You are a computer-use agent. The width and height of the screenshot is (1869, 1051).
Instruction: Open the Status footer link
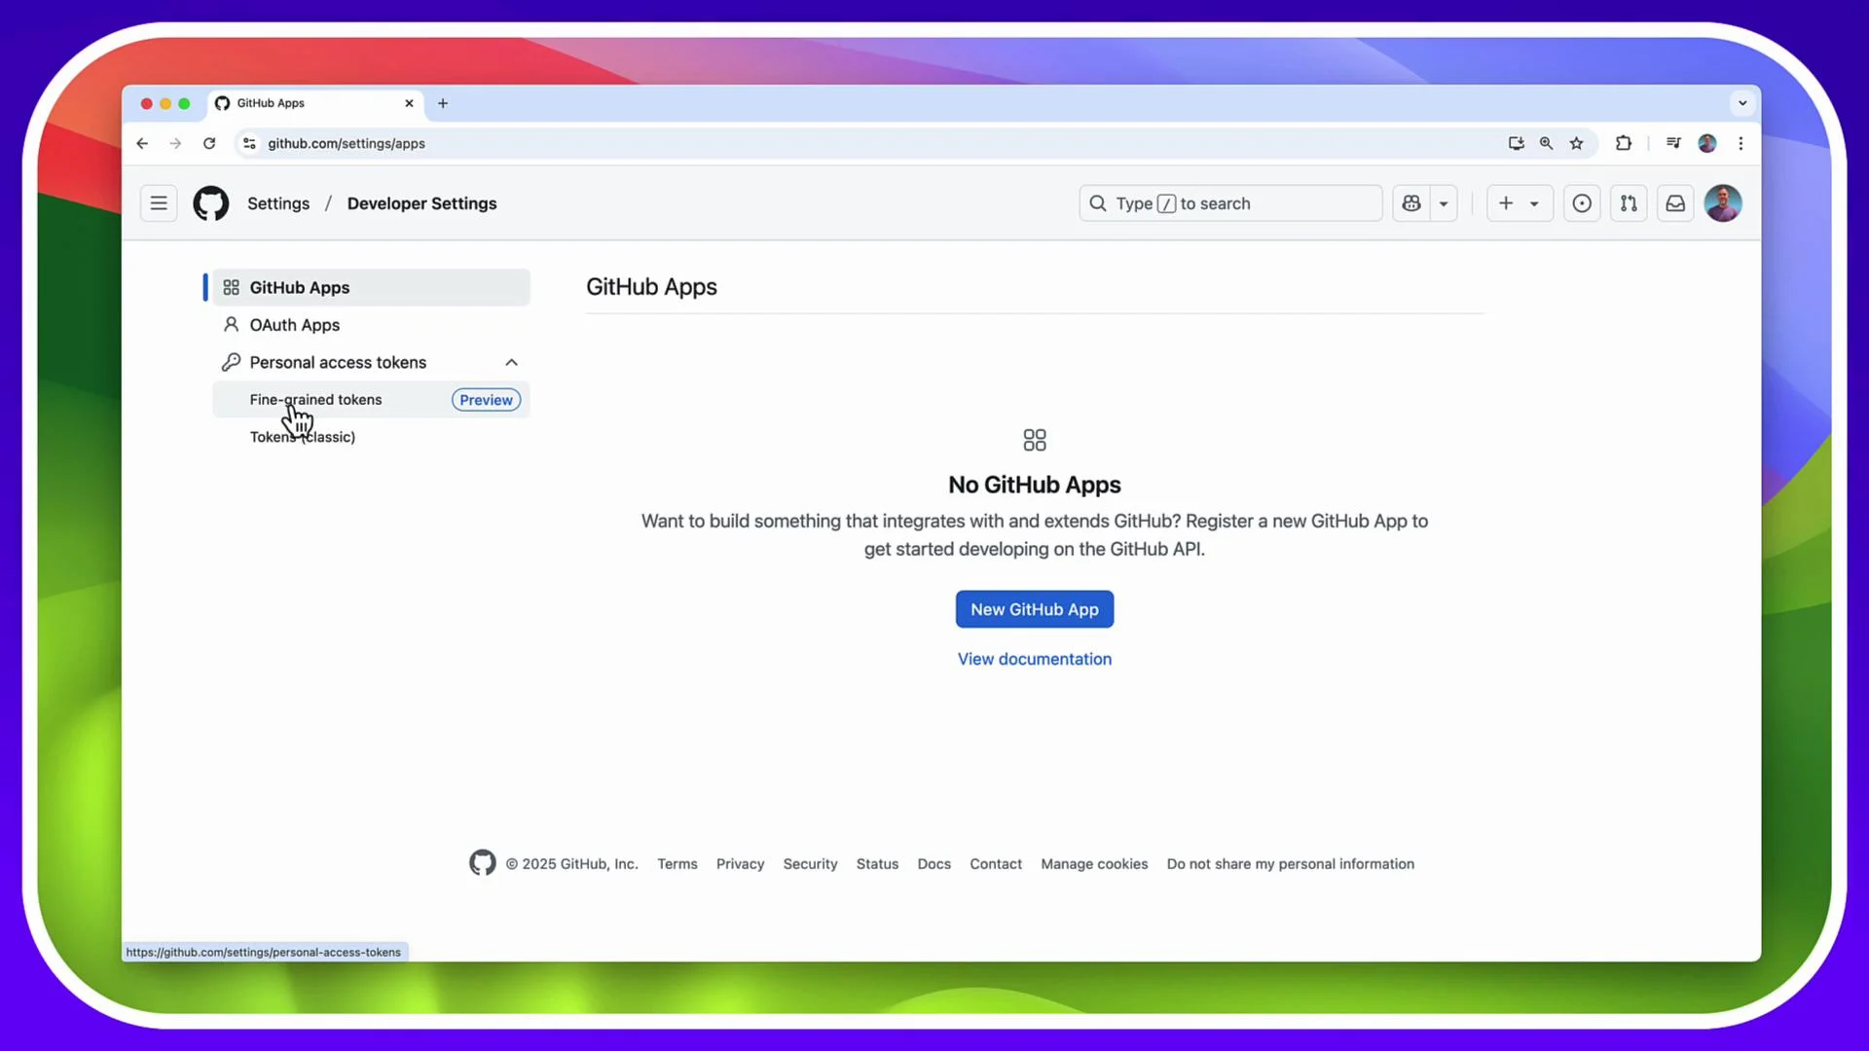(877, 864)
